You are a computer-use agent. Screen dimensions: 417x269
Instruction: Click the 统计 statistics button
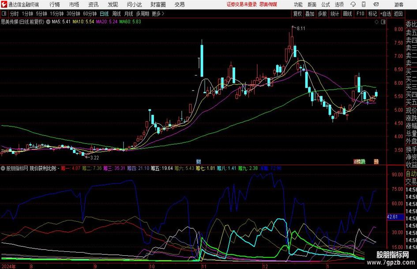[x=335, y=14]
